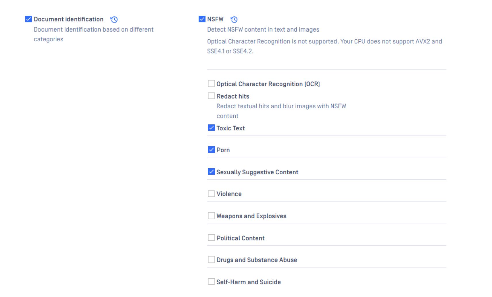Click the Violence category label
Viewport: 492px width, 297px height.
229,194
